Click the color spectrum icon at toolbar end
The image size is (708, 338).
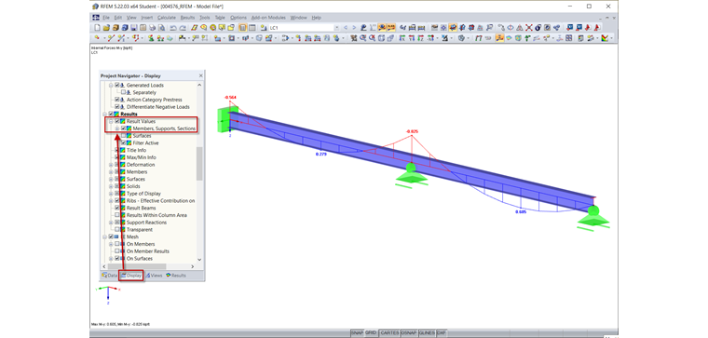click(605, 38)
